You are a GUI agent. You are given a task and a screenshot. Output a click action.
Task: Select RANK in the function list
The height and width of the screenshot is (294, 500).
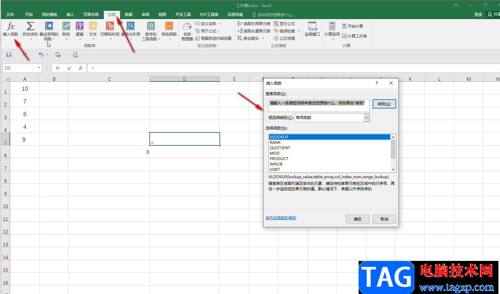[x=330, y=143]
